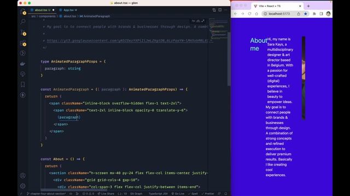
Task: Click the share icon in the address bar
Action: tap(299, 14)
